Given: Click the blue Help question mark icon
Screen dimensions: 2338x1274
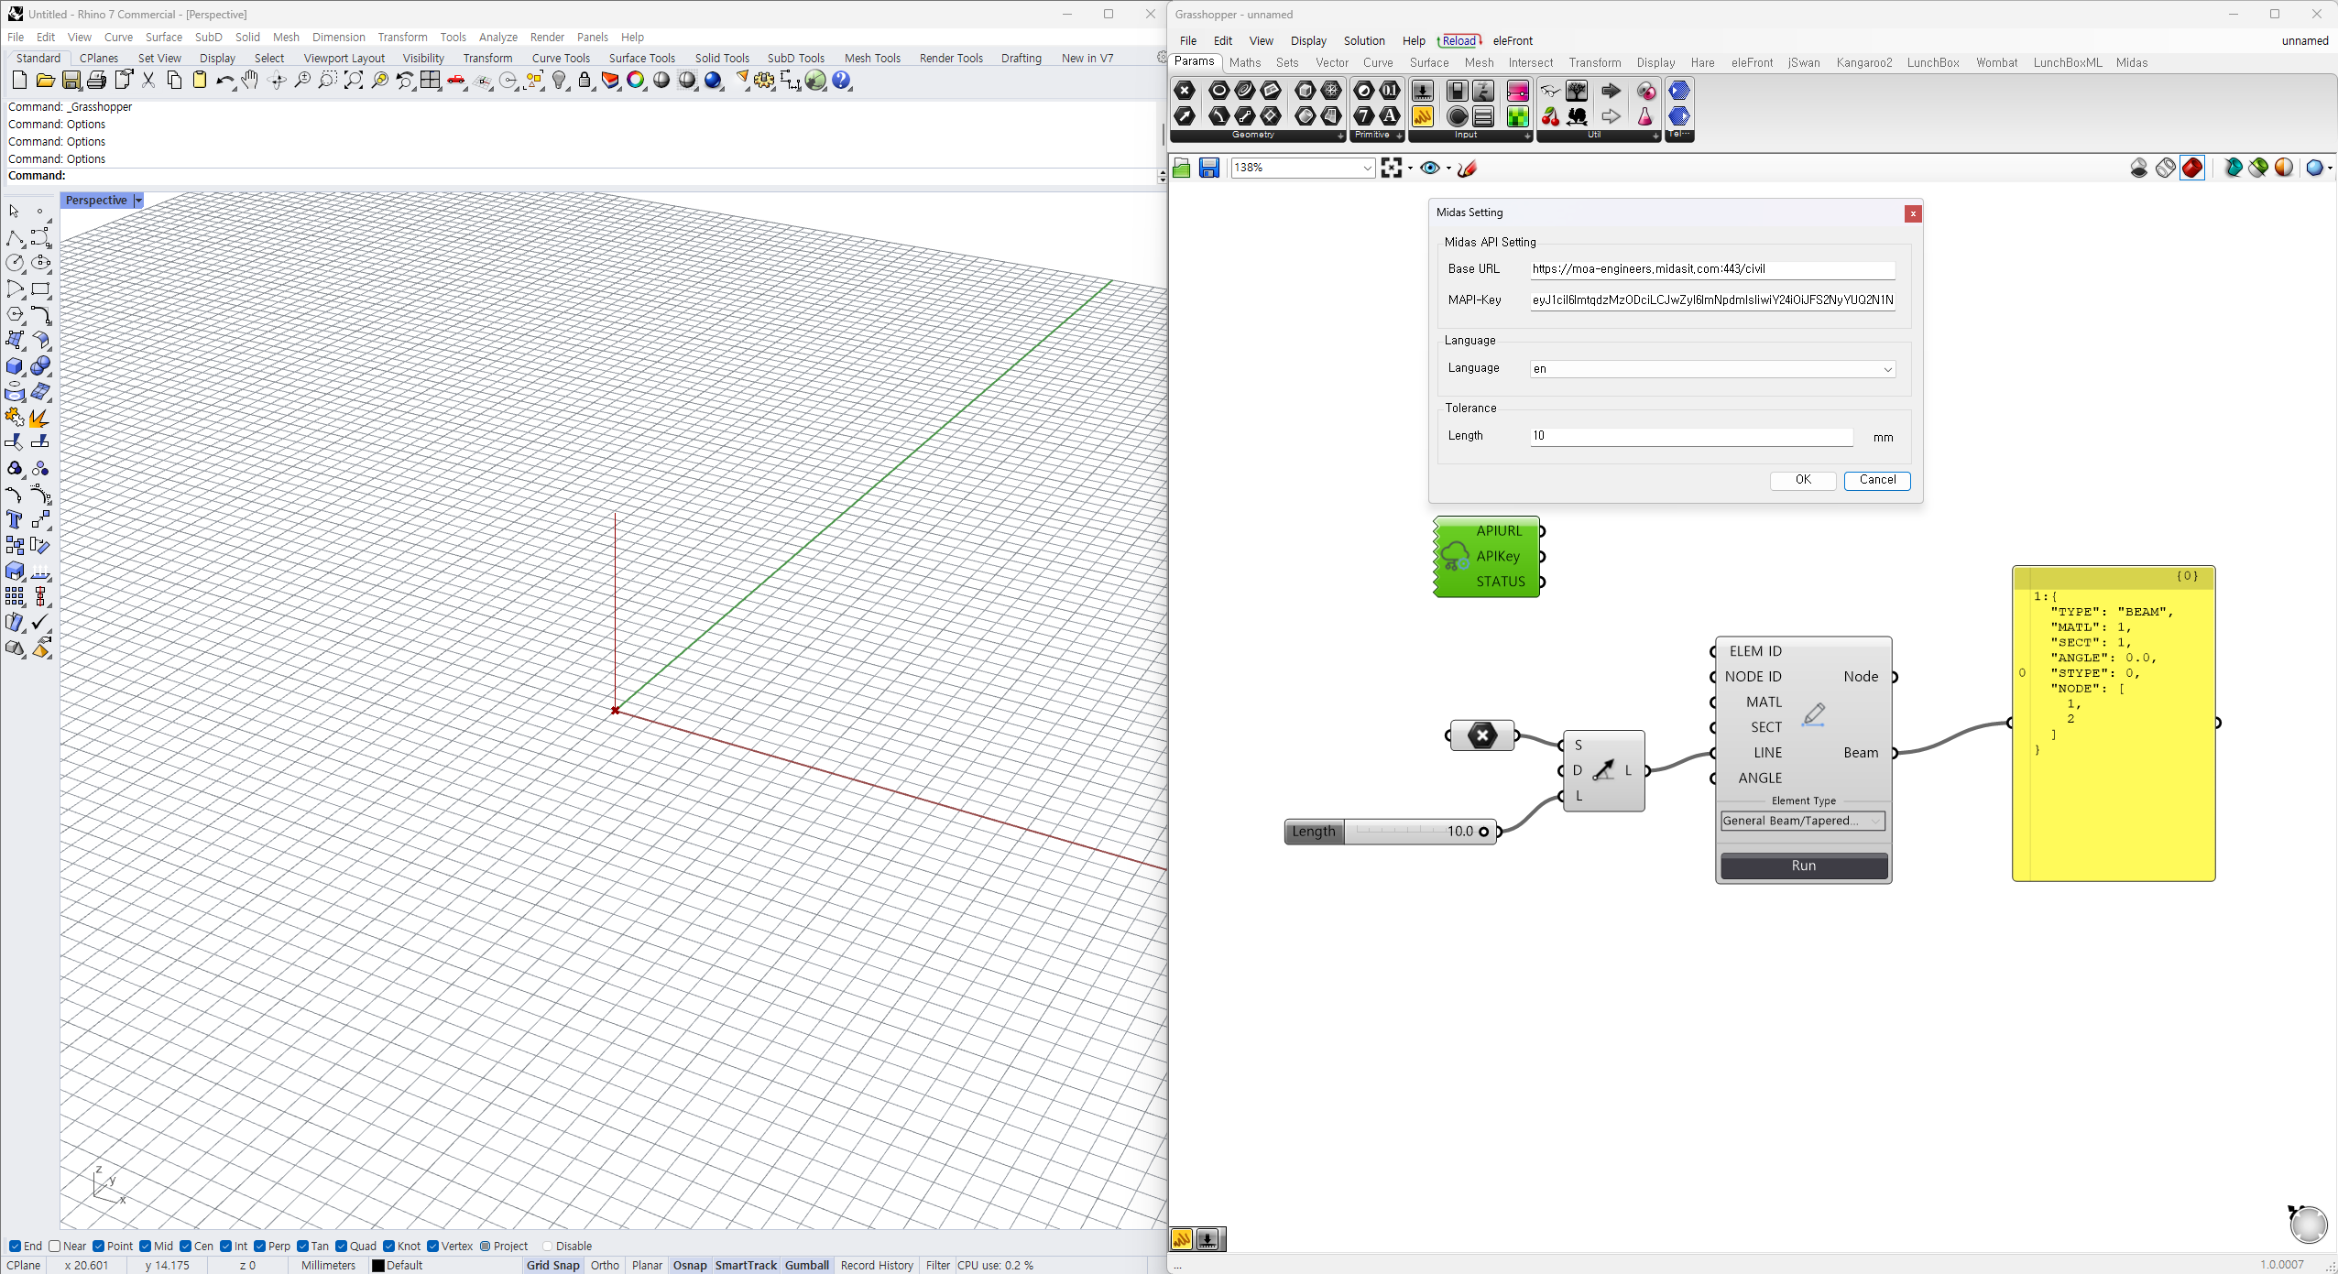Looking at the screenshot, I should [841, 81].
